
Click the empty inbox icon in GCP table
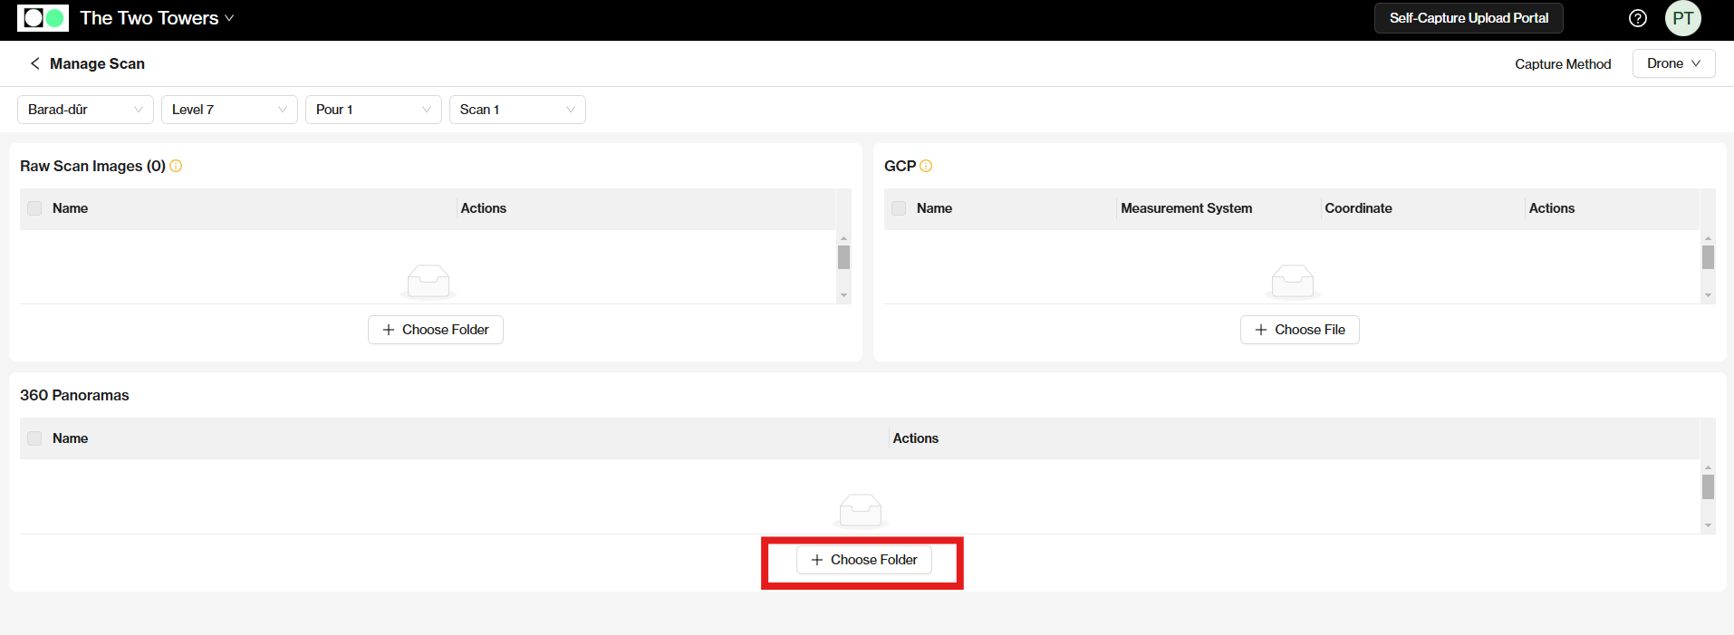(1292, 281)
